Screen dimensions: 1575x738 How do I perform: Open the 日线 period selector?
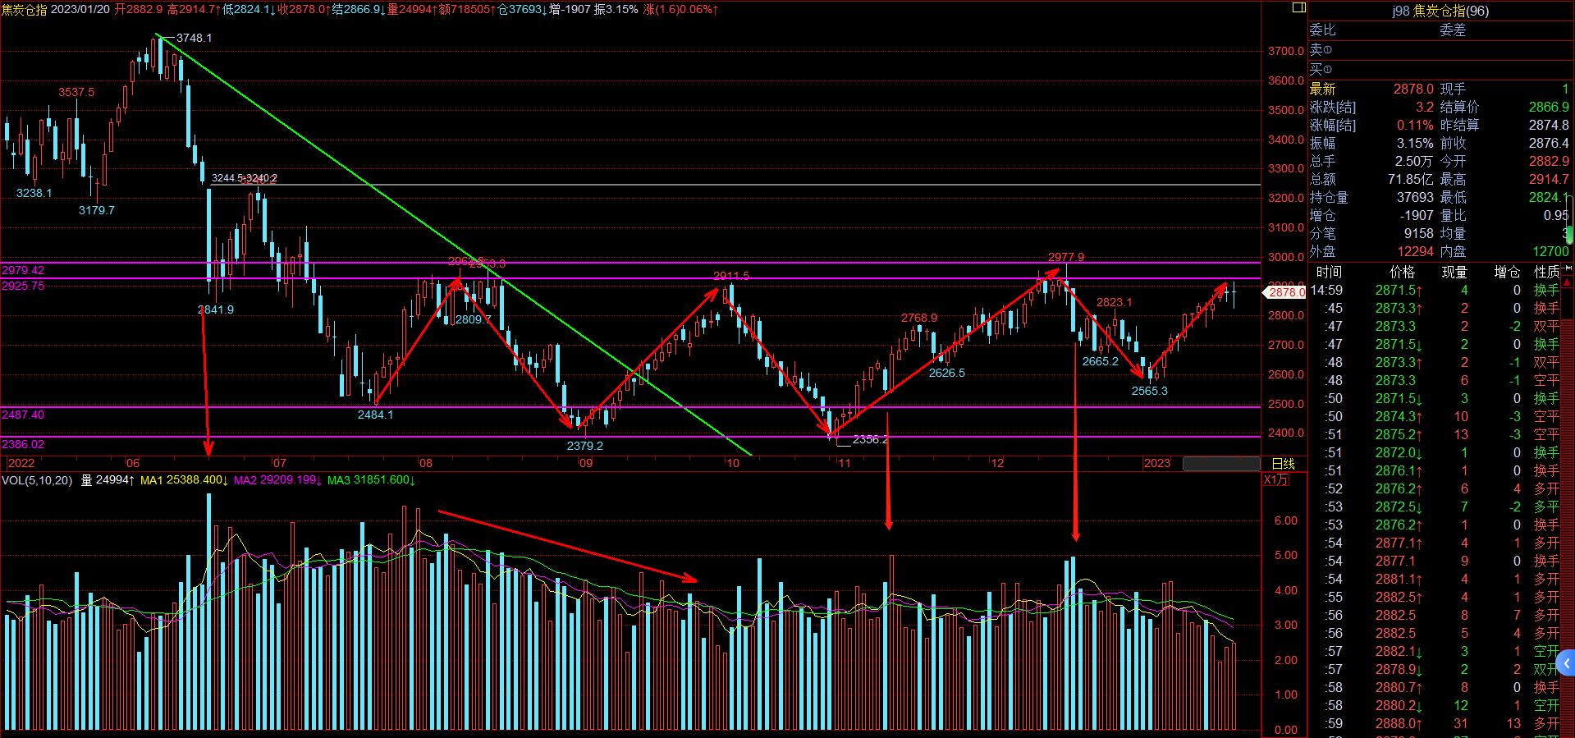click(x=1283, y=464)
